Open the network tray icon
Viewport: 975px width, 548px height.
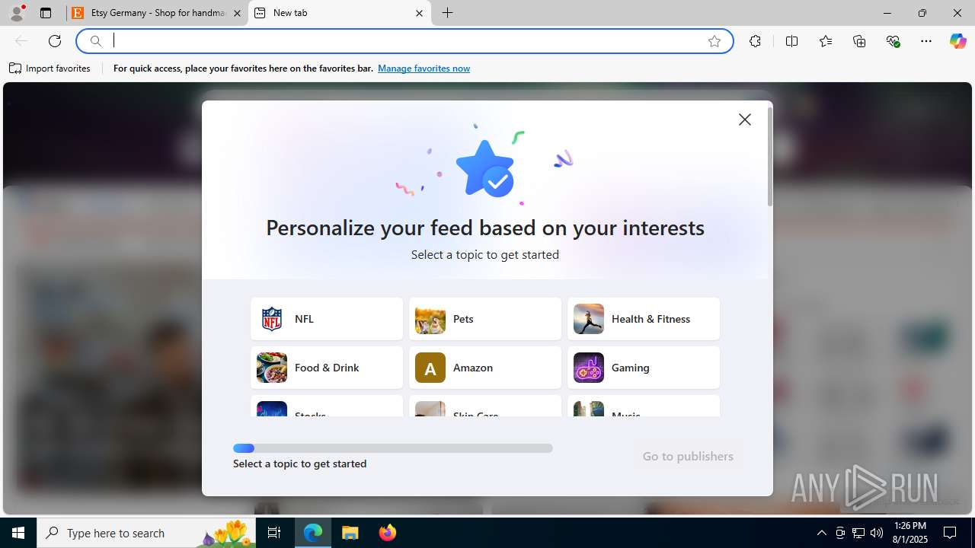coord(858,533)
